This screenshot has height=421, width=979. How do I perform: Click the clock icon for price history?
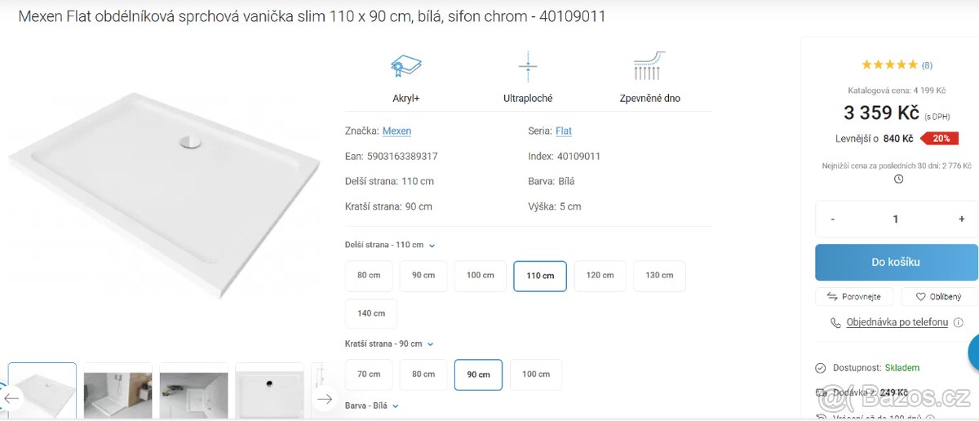[x=898, y=179]
